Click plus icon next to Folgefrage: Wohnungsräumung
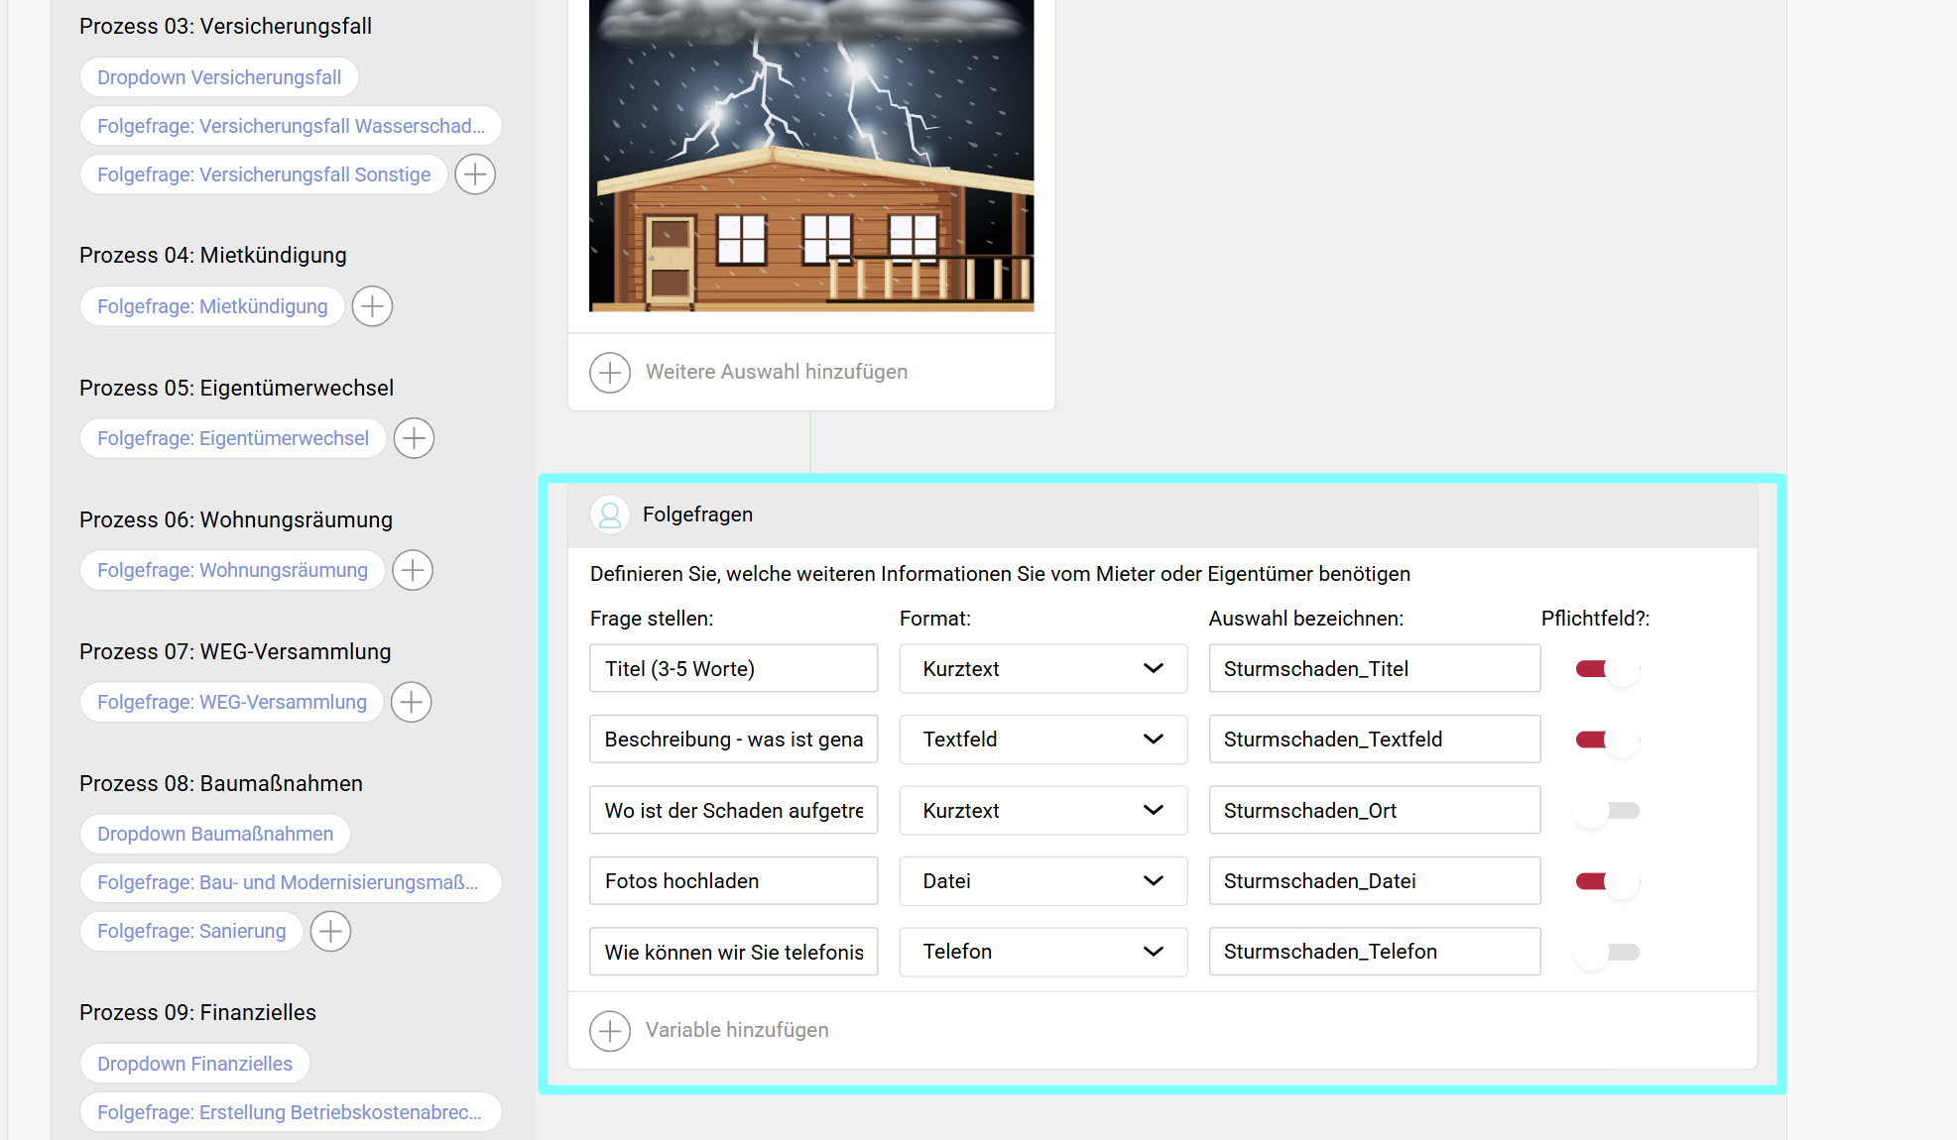 click(x=413, y=570)
